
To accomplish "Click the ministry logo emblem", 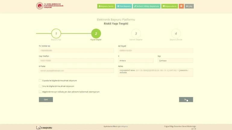I will [40, 6].
